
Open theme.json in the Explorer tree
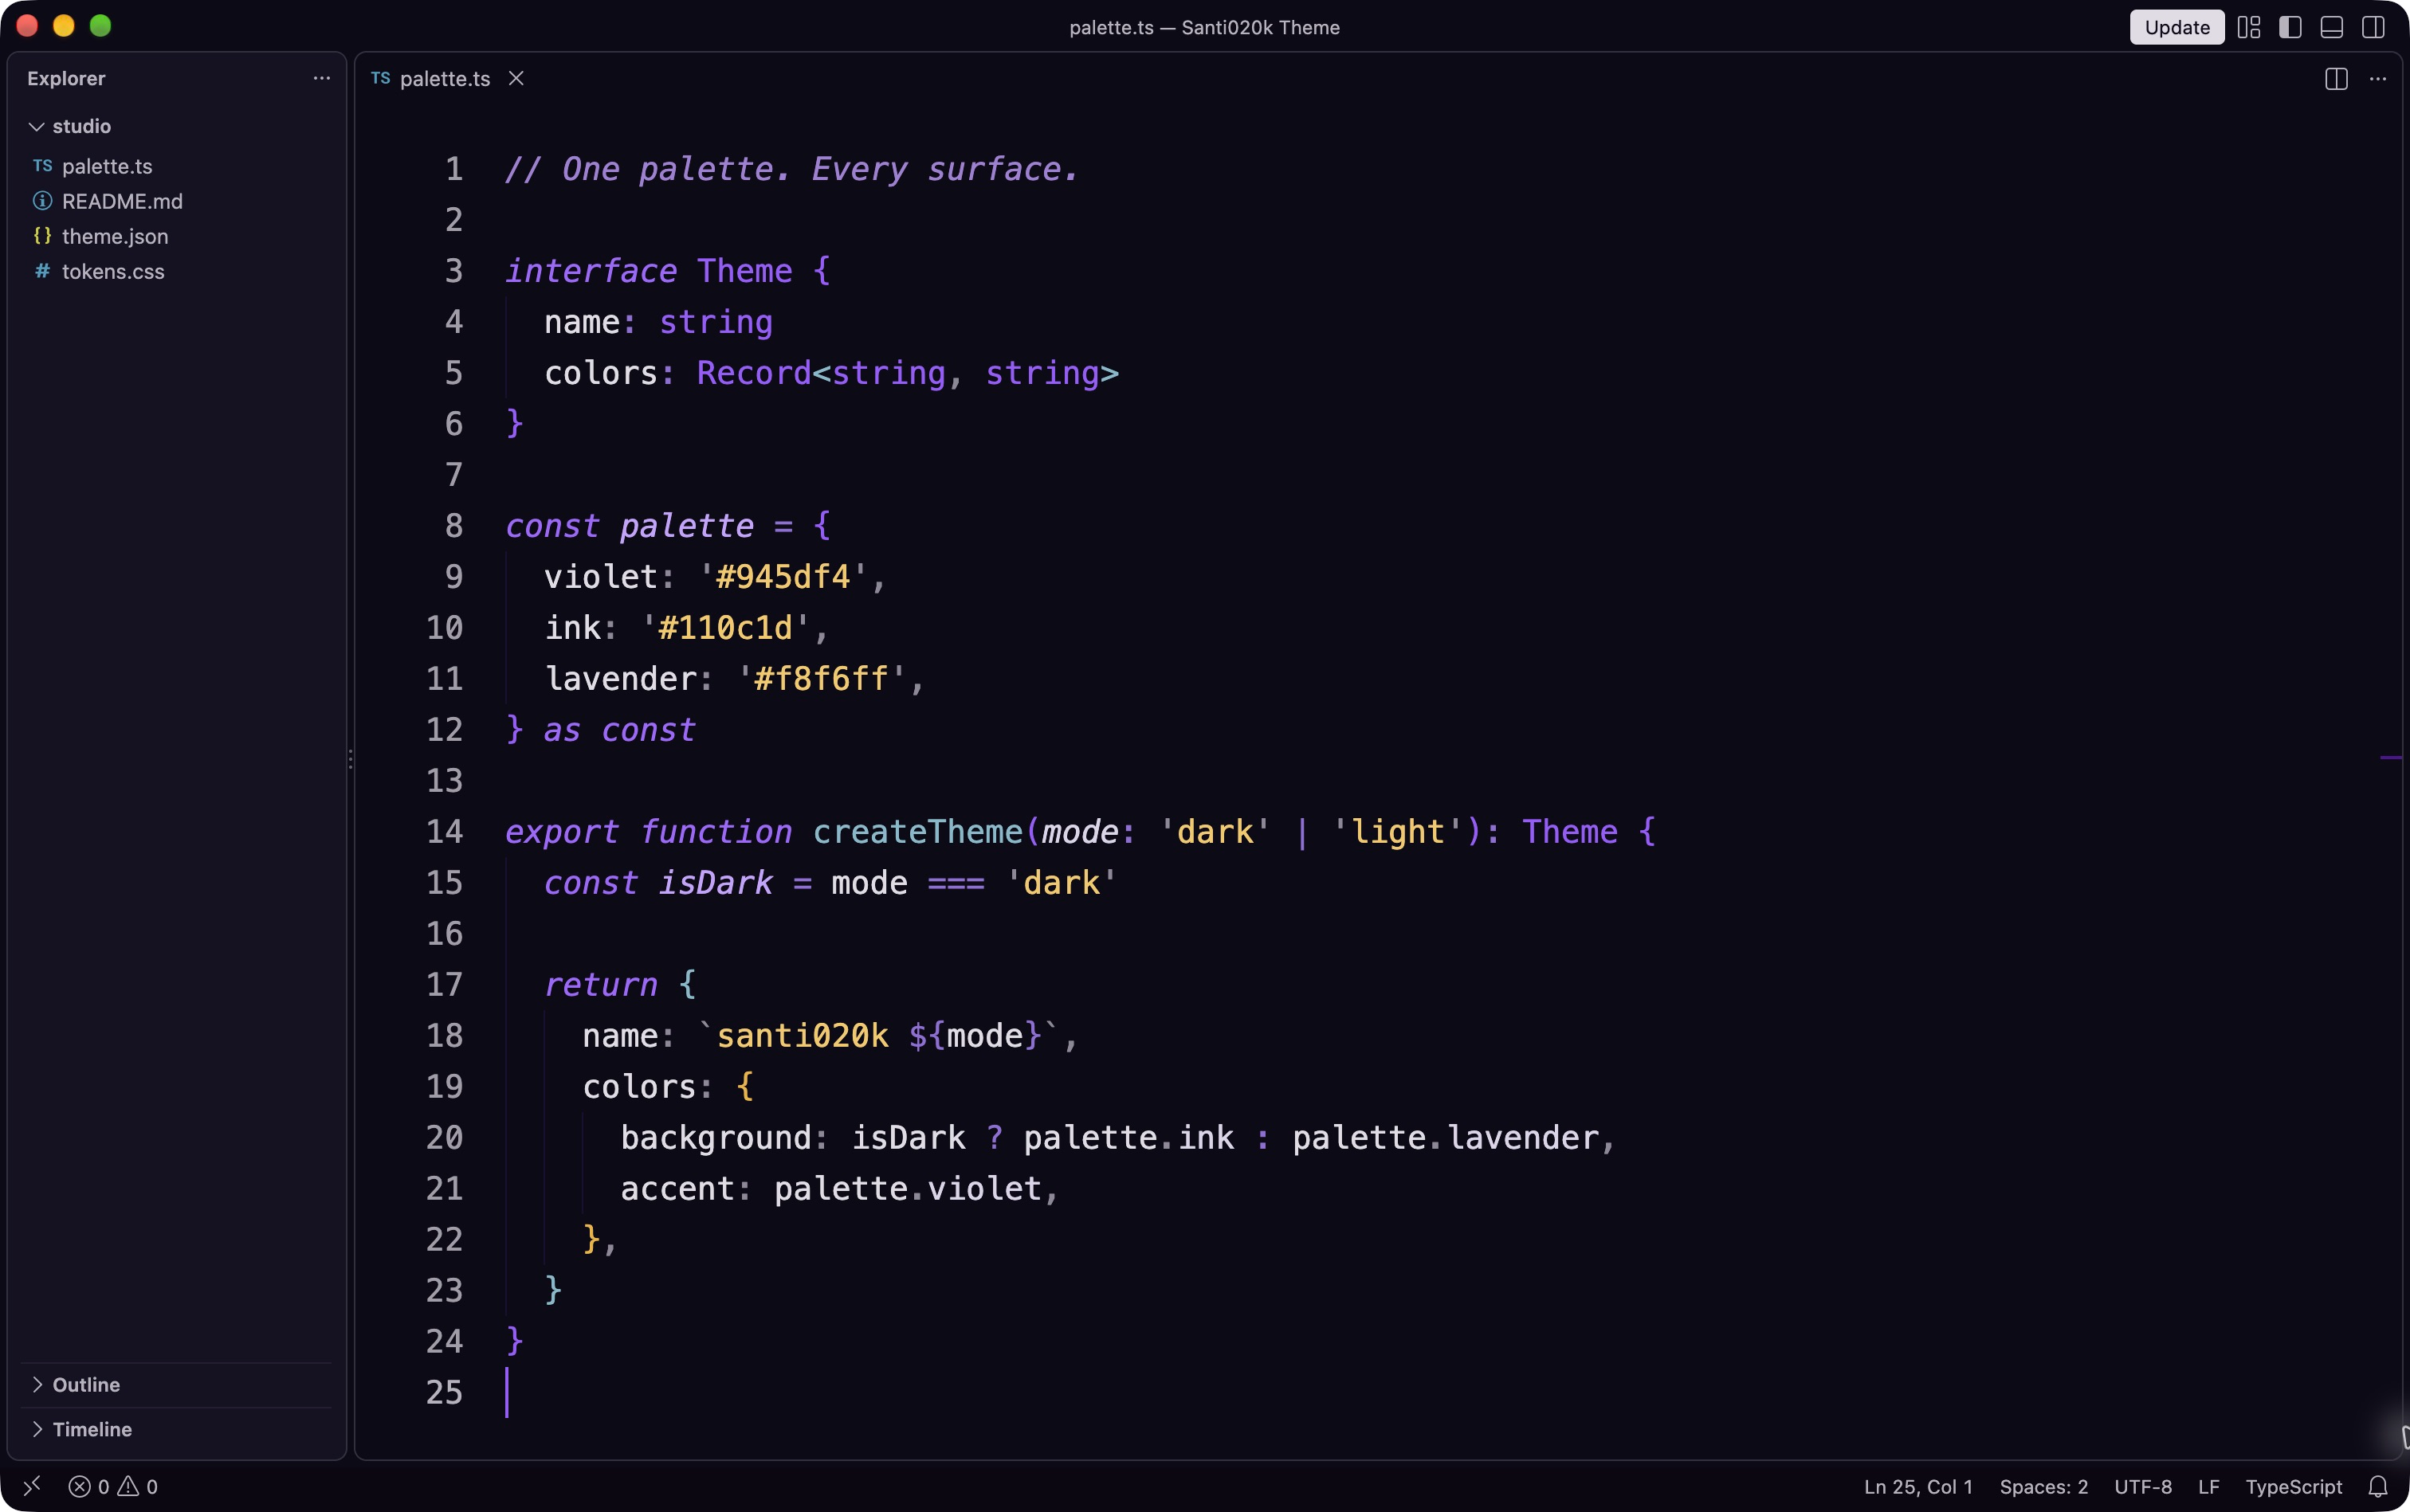[178, 236]
